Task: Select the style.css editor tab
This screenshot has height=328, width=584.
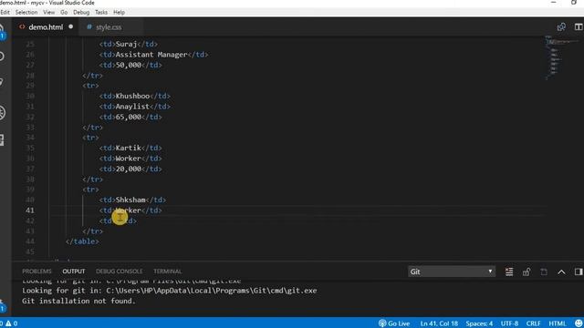Action: point(109,27)
